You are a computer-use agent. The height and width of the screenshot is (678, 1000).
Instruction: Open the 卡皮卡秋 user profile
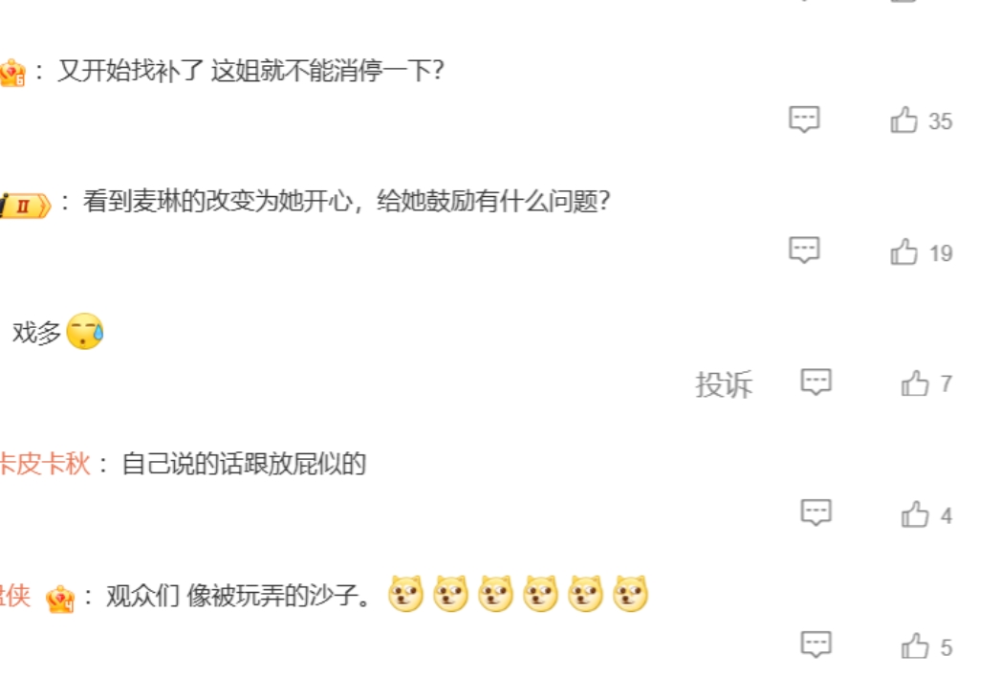point(45,464)
